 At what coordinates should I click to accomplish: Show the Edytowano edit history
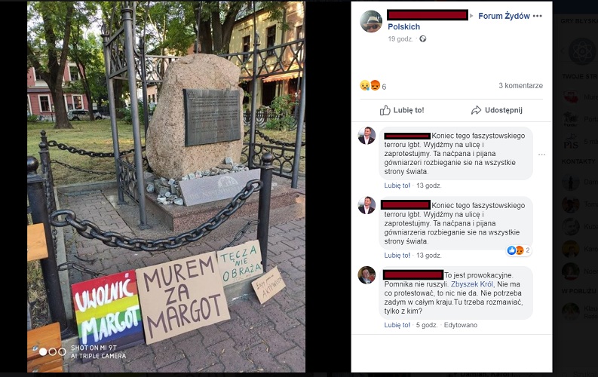tap(460, 325)
